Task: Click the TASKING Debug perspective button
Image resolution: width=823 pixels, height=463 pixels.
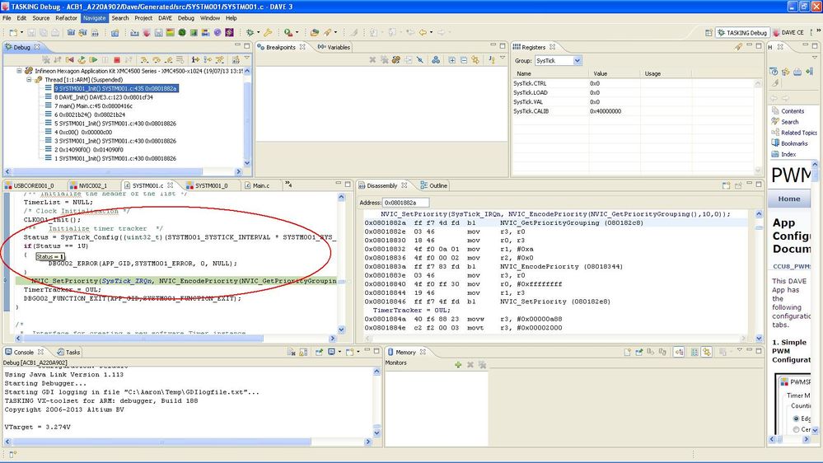Action: click(743, 33)
